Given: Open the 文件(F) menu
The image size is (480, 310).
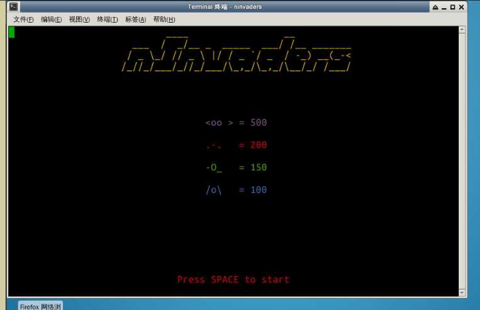Looking at the screenshot, I should [x=23, y=19].
